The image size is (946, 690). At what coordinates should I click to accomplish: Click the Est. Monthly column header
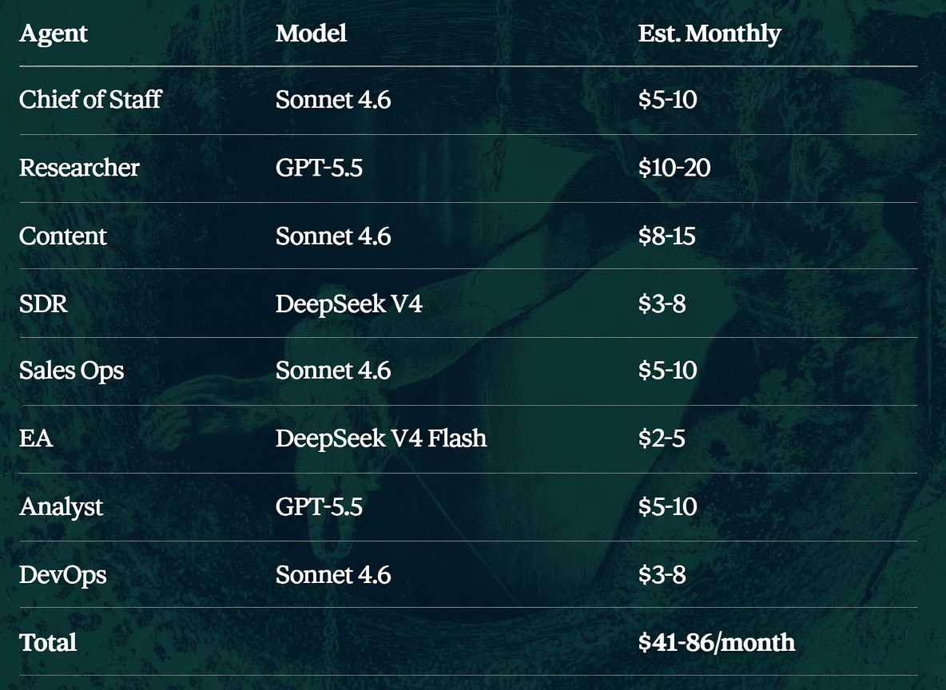[x=709, y=34]
